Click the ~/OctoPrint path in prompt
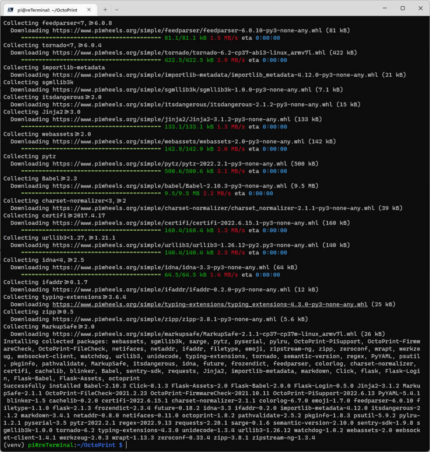This screenshot has width=430, height=452. click(x=96, y=445)
